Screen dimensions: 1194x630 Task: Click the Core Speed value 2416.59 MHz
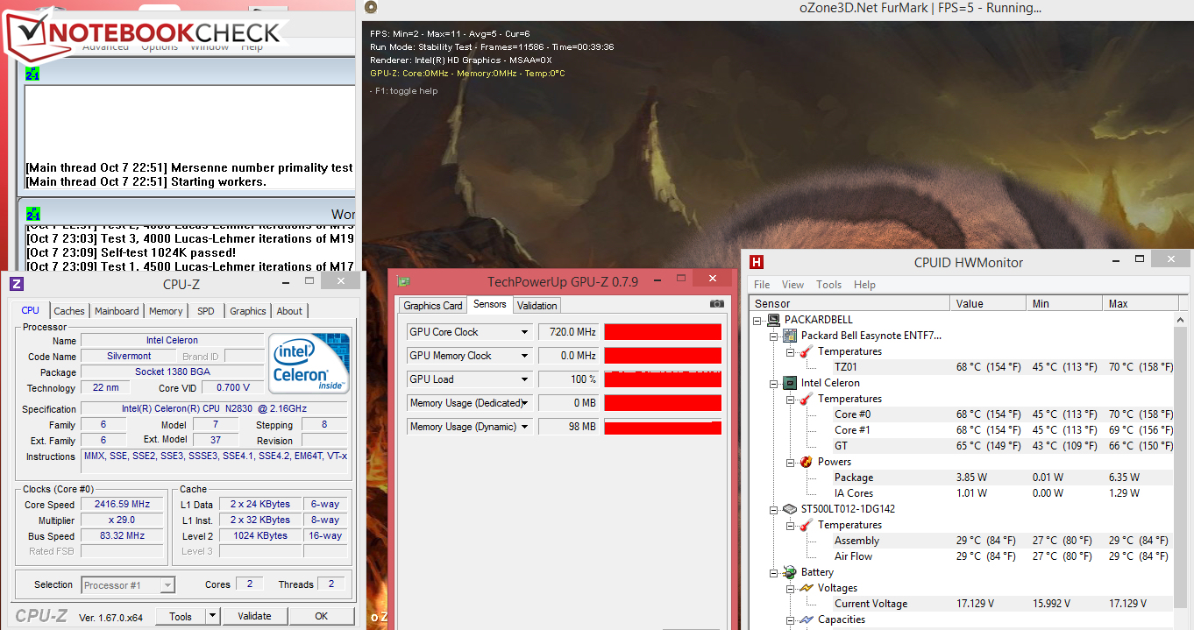click(x=123, y=505)
